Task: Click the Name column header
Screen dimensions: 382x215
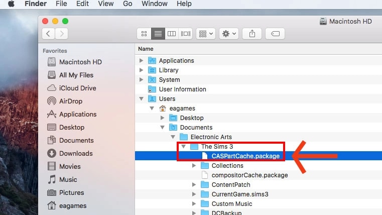Action: tap(146, 49)
